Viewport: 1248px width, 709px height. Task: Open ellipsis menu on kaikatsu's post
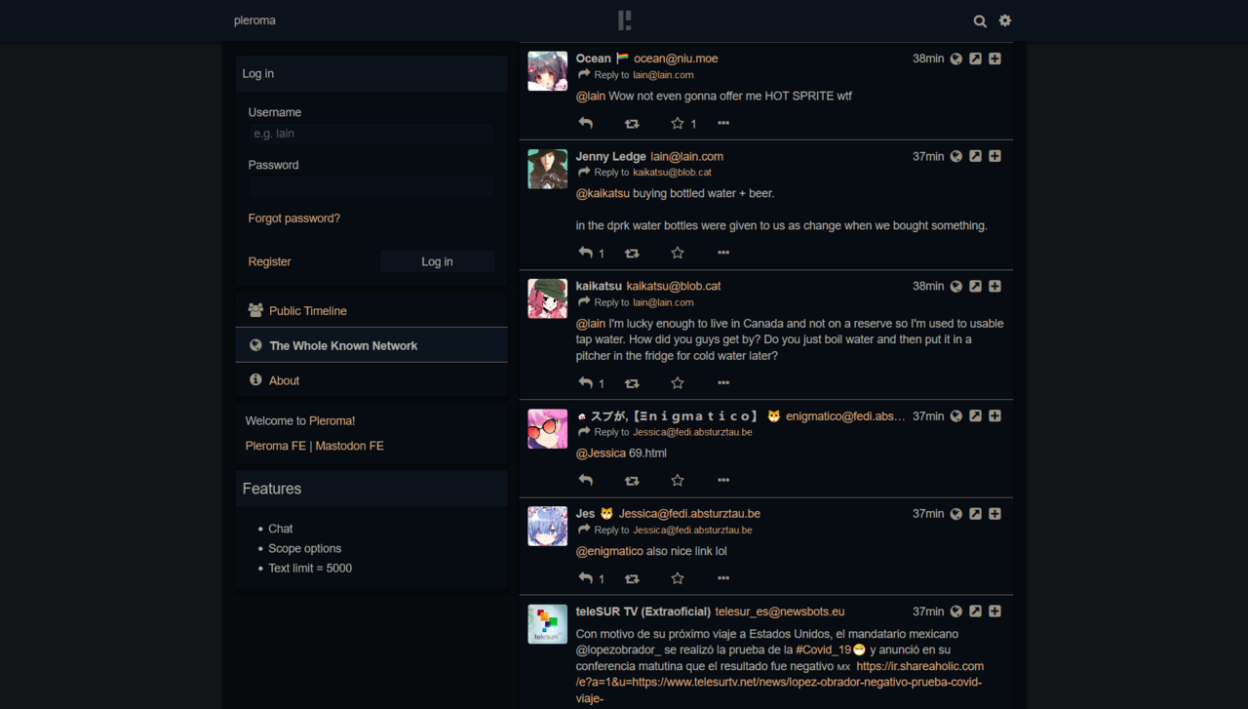(723, 383)
